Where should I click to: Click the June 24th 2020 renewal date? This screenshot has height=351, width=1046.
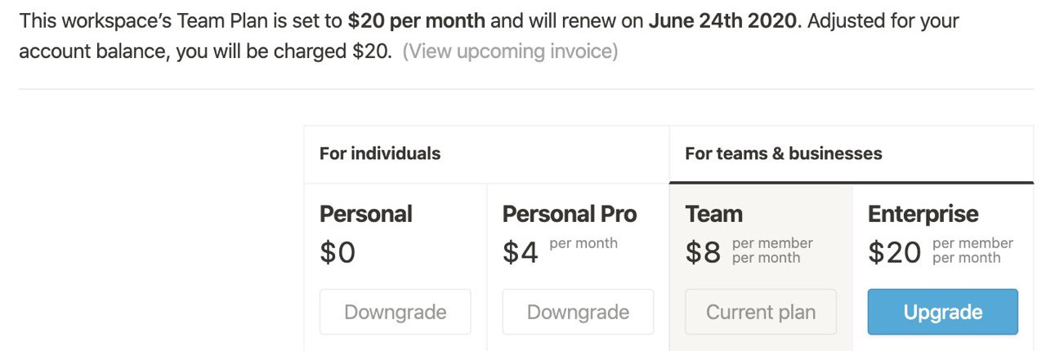722,20
